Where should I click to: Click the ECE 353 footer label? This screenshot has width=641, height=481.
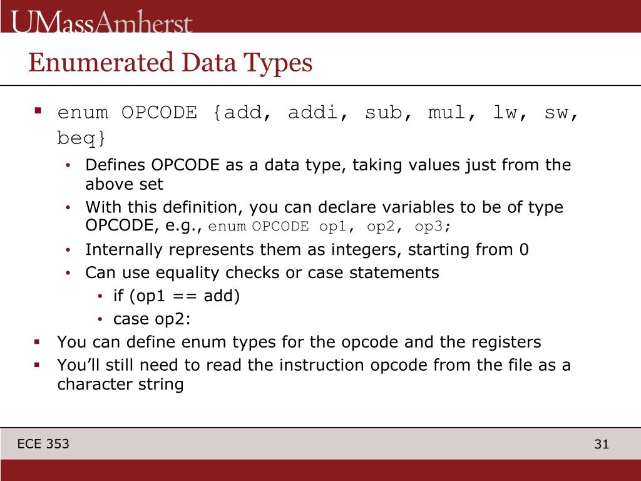pyautogui.click(x=43, y=444)
